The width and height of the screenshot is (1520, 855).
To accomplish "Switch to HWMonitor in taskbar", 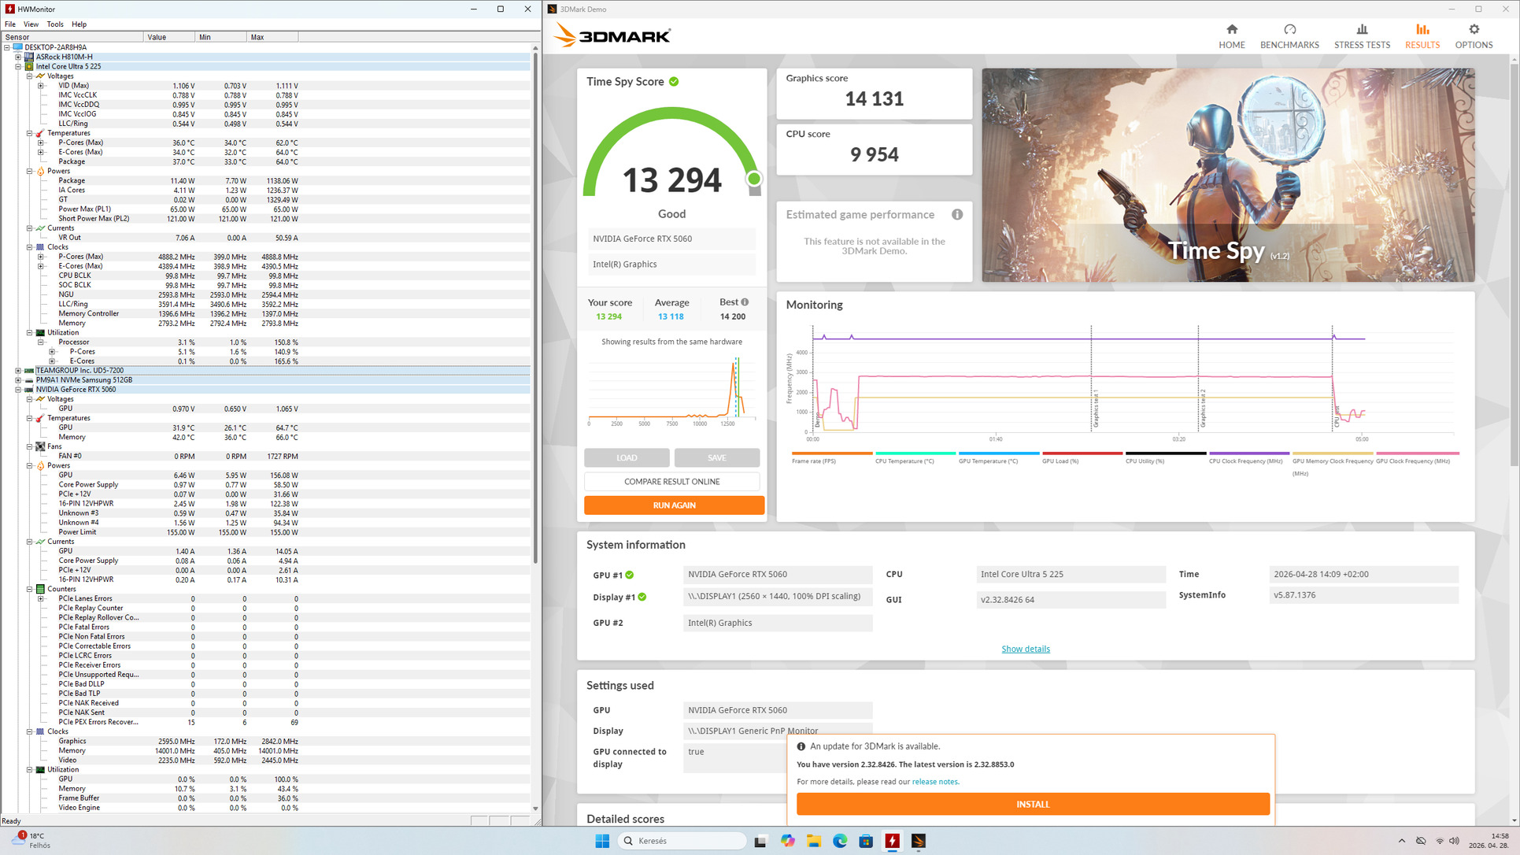I will tap(893, 841).
